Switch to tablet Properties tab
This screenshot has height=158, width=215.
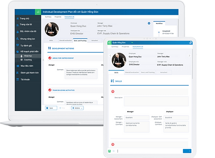click(x=125, y=47)
